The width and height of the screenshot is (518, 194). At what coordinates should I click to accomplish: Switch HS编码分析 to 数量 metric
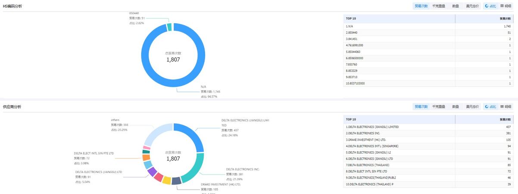(456, 6)
